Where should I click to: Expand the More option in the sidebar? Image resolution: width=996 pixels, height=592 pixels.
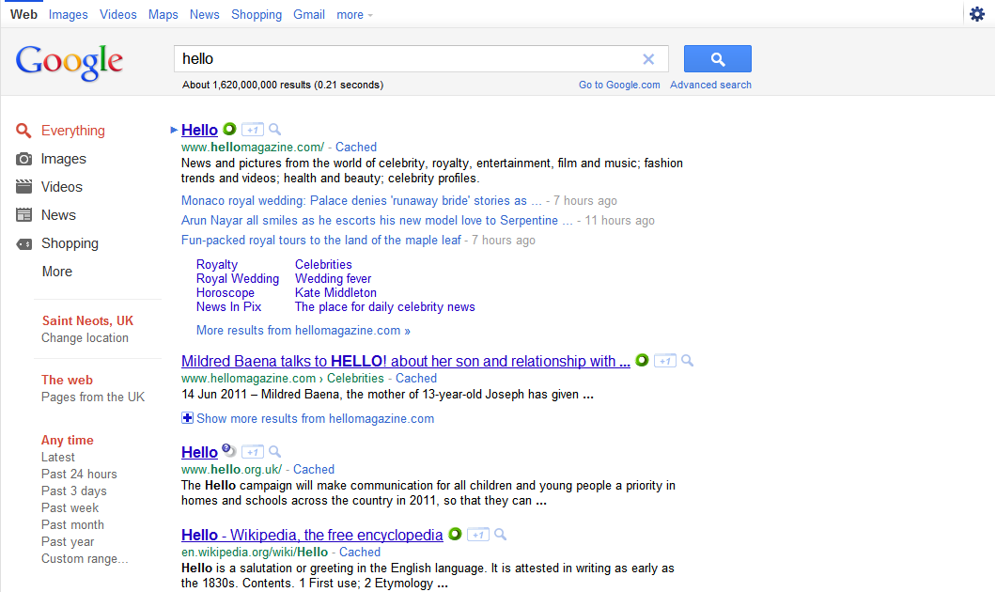[57, 272]
